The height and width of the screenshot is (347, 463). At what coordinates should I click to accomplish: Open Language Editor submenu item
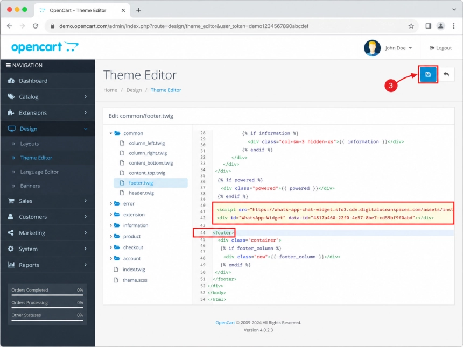pos(39,172)
